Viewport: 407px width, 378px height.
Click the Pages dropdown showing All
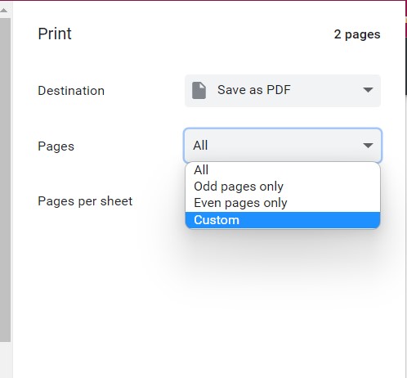pos(283,146)
